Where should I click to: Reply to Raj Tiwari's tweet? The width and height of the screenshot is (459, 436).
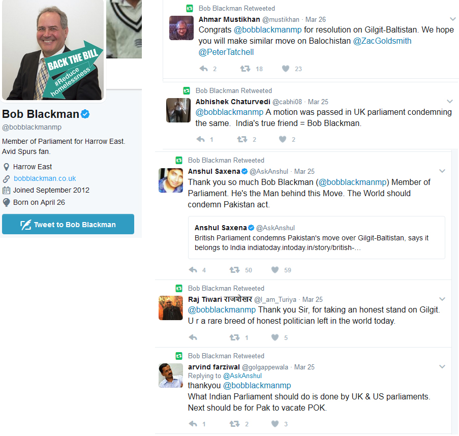(x=193, y=337)
